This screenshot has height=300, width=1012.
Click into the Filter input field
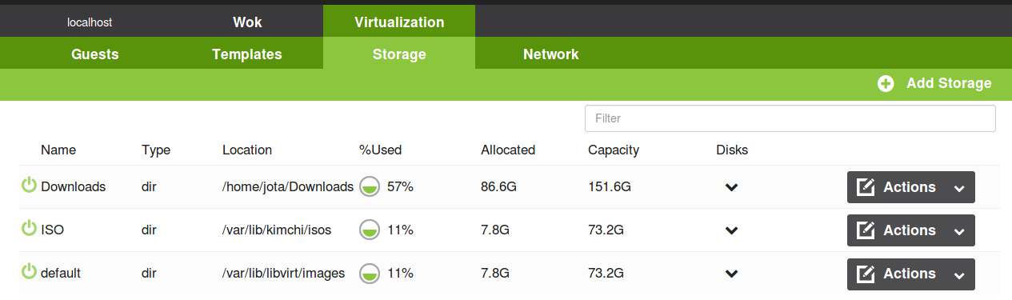coord(790,118)
